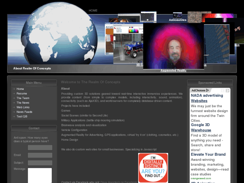Visit the Web Links page
244x183 pixels.
pos(23,107)
